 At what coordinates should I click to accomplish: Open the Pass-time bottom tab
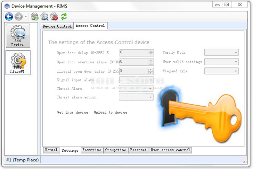click(92, 150)
